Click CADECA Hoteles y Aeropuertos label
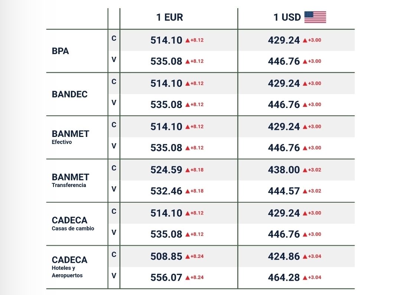This screenshot has height=295, width=401. 69,266
